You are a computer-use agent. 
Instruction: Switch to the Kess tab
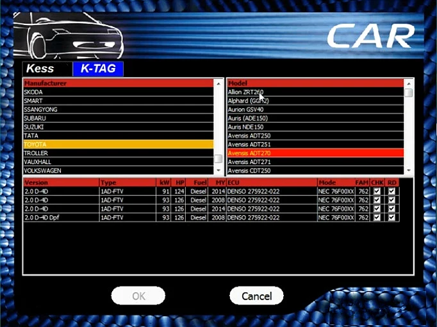tap(47, 69)
